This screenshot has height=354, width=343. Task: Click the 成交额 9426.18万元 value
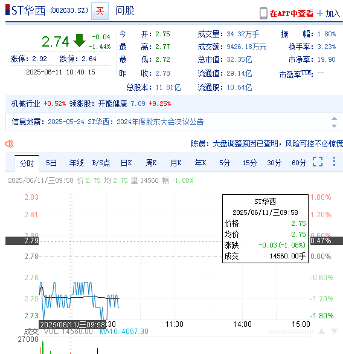(x=246, y=47)
